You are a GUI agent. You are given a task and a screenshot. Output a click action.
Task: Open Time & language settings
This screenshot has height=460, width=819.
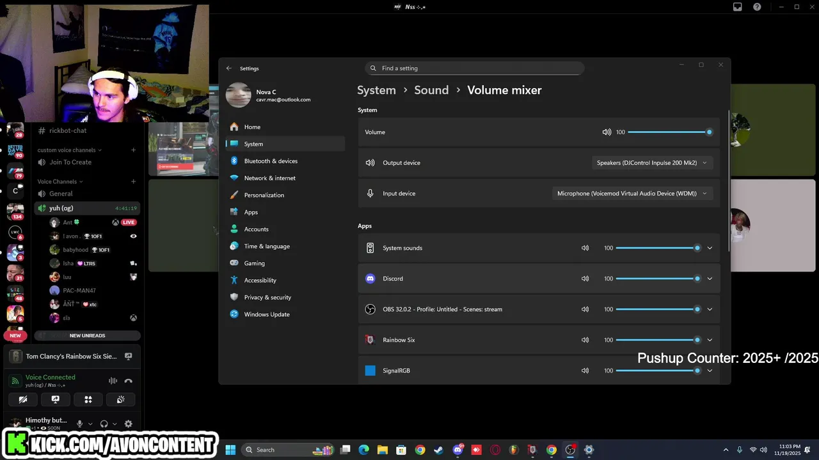(x=285, y=246)
